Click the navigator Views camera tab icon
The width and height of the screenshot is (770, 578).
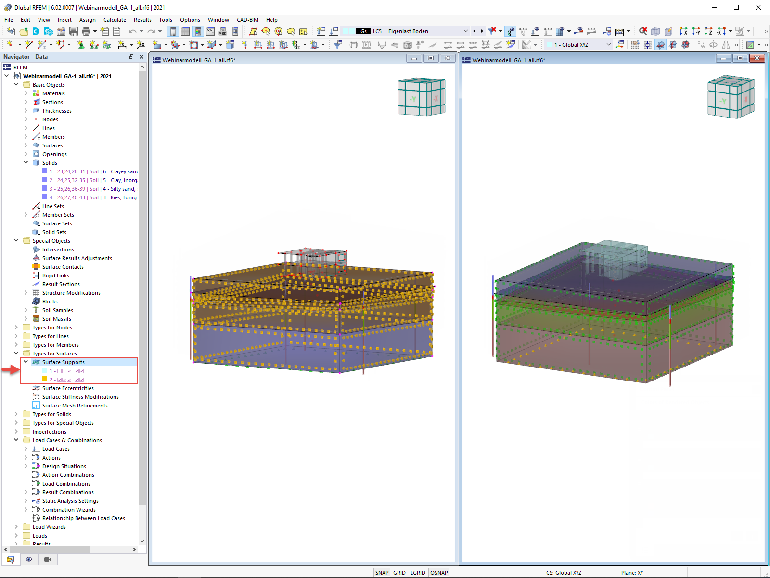click(48, 559)
